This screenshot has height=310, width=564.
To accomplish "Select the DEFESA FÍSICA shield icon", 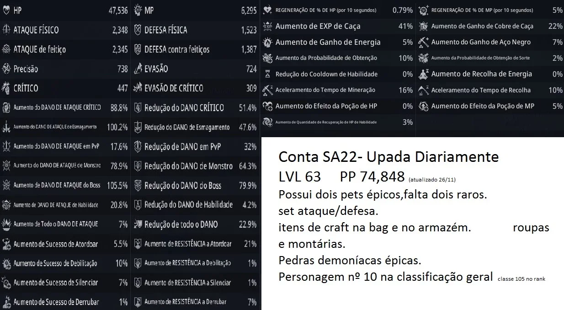I will pyautogui.click(x=138, y=30).
